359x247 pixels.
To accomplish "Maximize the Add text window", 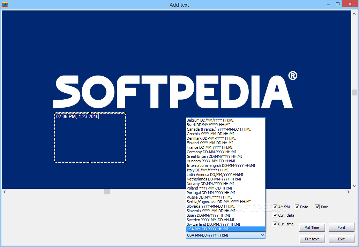I will [x=338, y=4].
